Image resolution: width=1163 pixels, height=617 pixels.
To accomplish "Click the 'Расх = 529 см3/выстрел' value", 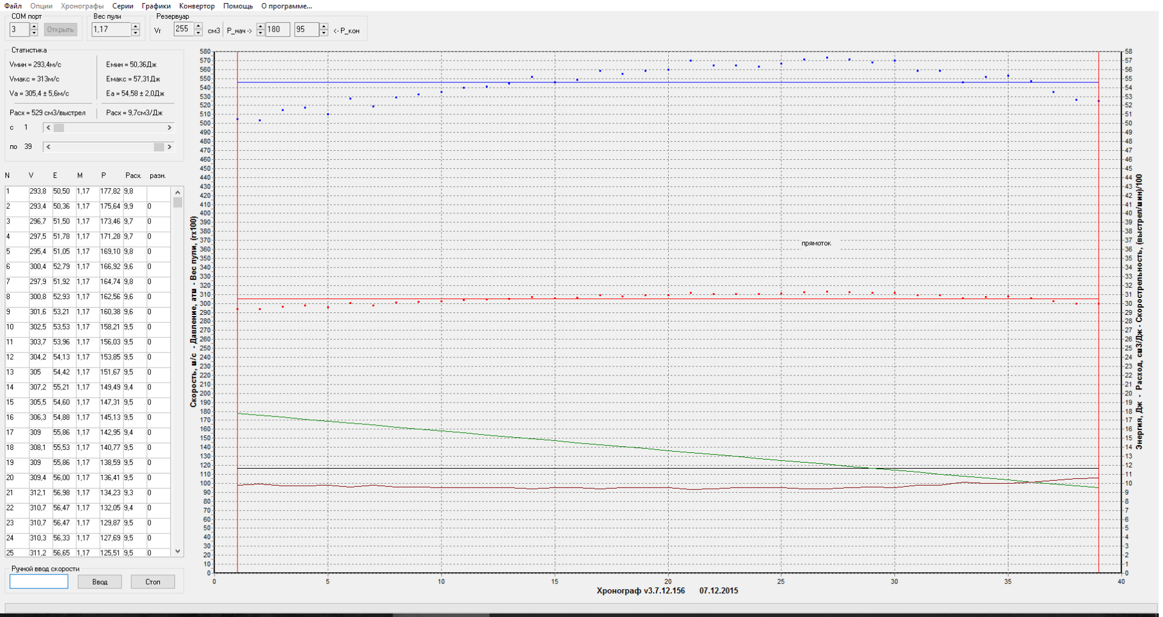I will click(48, 113).
